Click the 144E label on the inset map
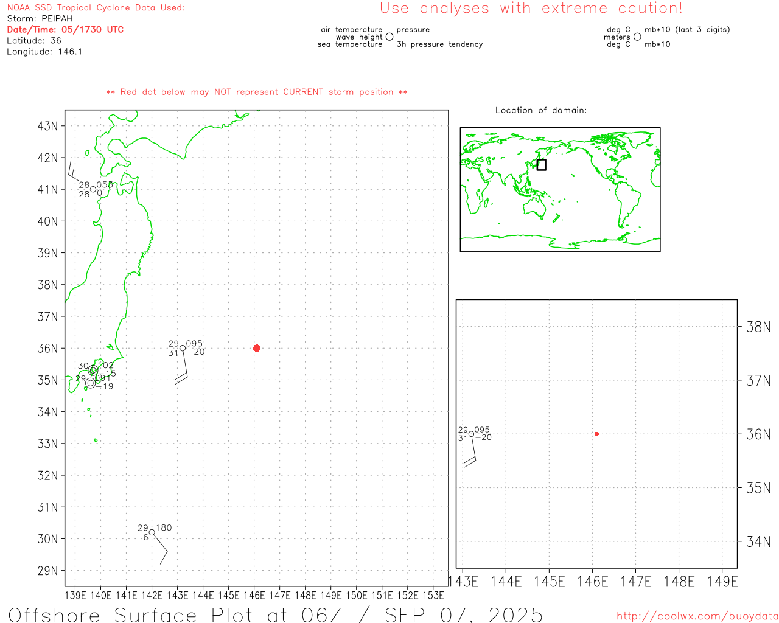The image size is (779, 623). tap(506, 582)
